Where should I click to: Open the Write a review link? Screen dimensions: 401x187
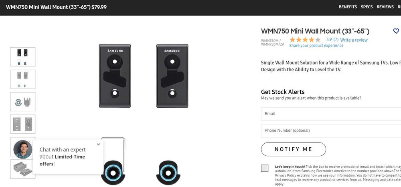click(354, 40)
